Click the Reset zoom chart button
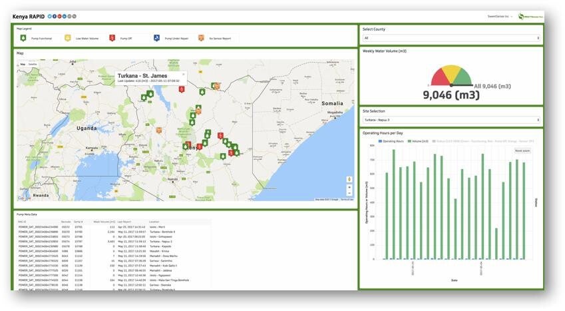The image size is (565, 311). [522, 151]
